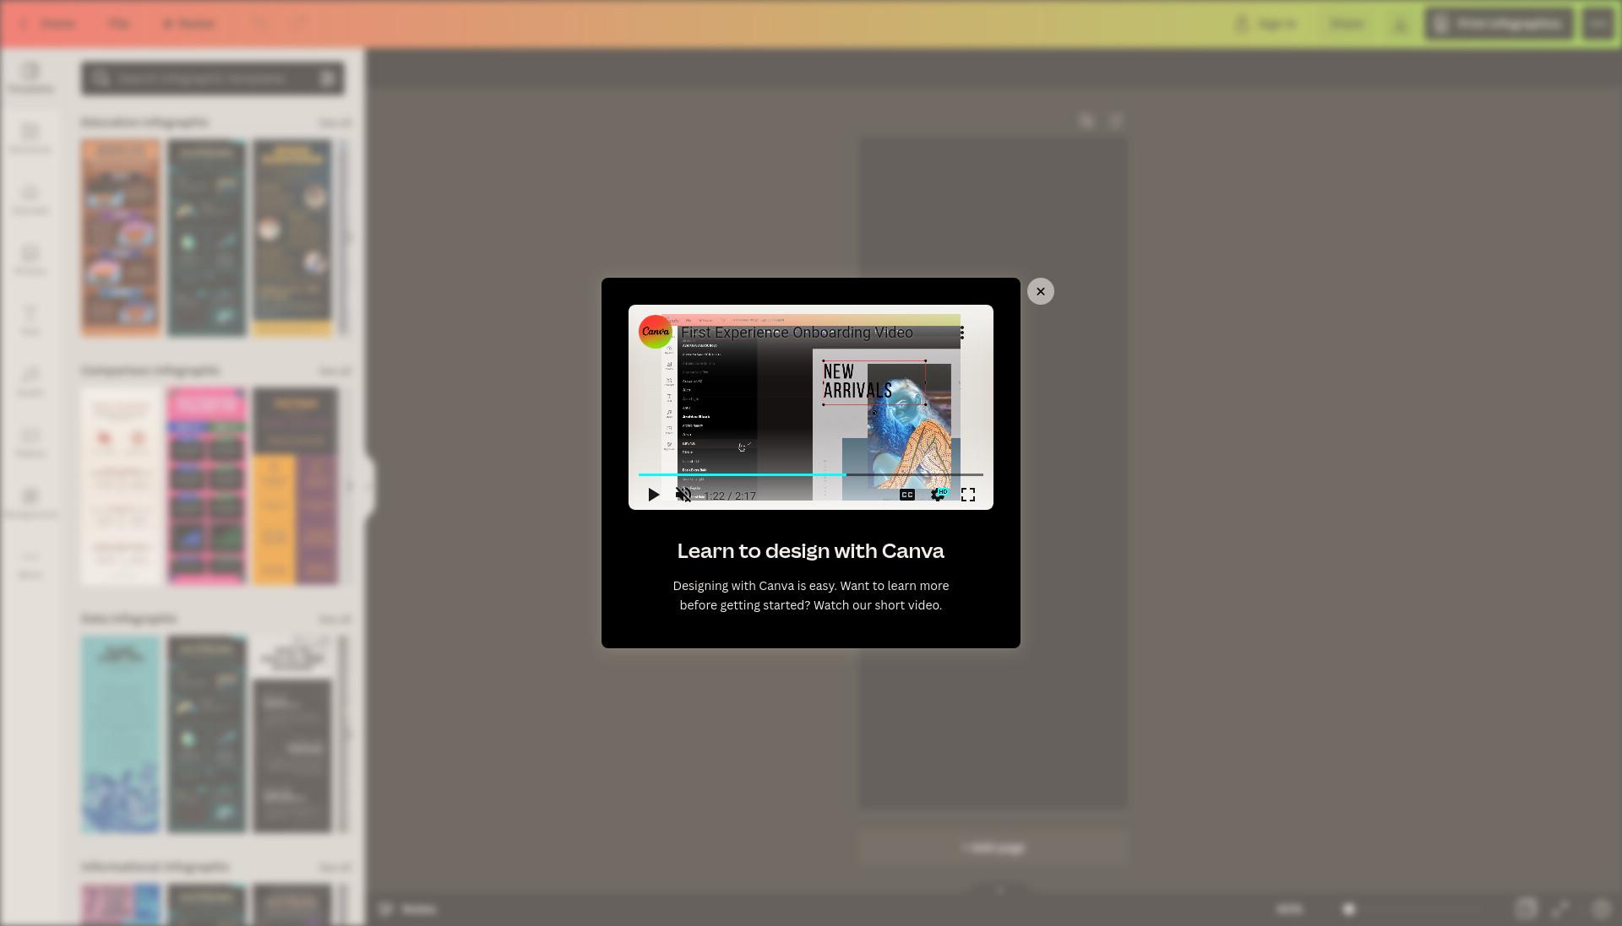Viewport: 1622px width, 926px height.
Task: Open the Photos tab in the side panel
Action: coord(30,260)
